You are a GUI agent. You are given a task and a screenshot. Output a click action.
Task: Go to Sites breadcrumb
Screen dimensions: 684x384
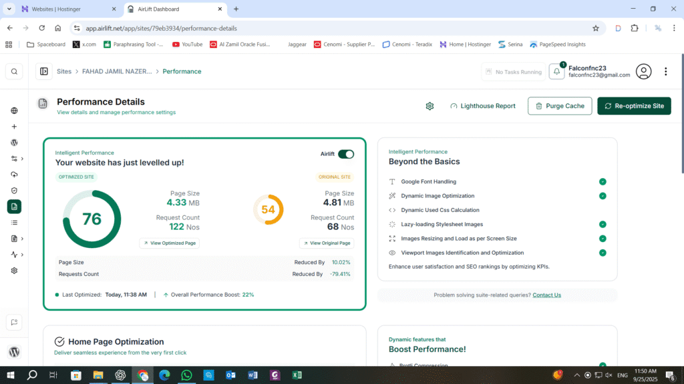63,71
